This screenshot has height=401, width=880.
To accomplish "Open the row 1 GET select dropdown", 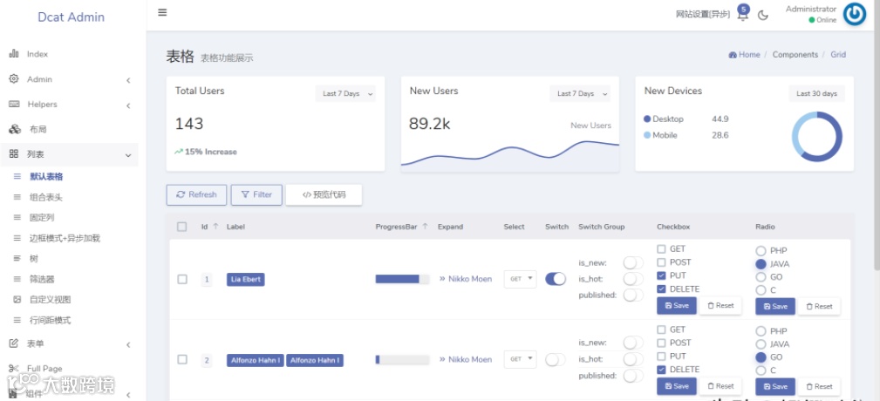I will (521, 279).
